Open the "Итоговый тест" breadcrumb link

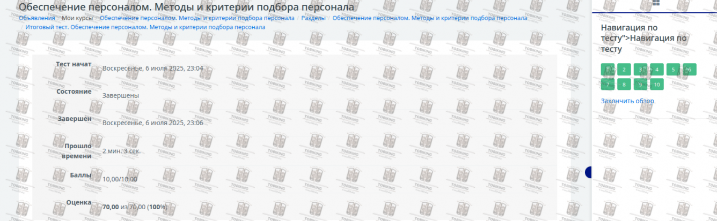coord(145,27)
